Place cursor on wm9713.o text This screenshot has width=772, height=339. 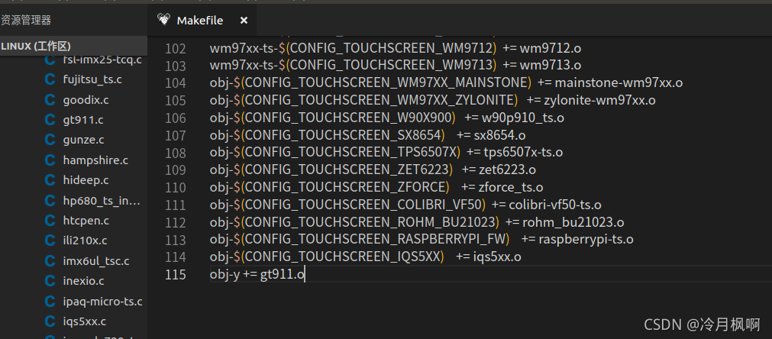tap(551, 65)
